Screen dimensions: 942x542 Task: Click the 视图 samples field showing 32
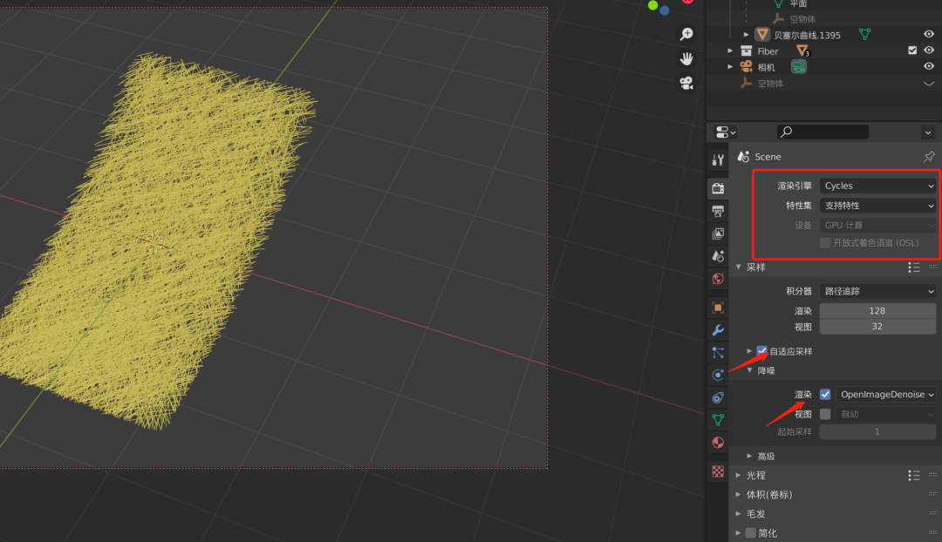pos(877,327)
